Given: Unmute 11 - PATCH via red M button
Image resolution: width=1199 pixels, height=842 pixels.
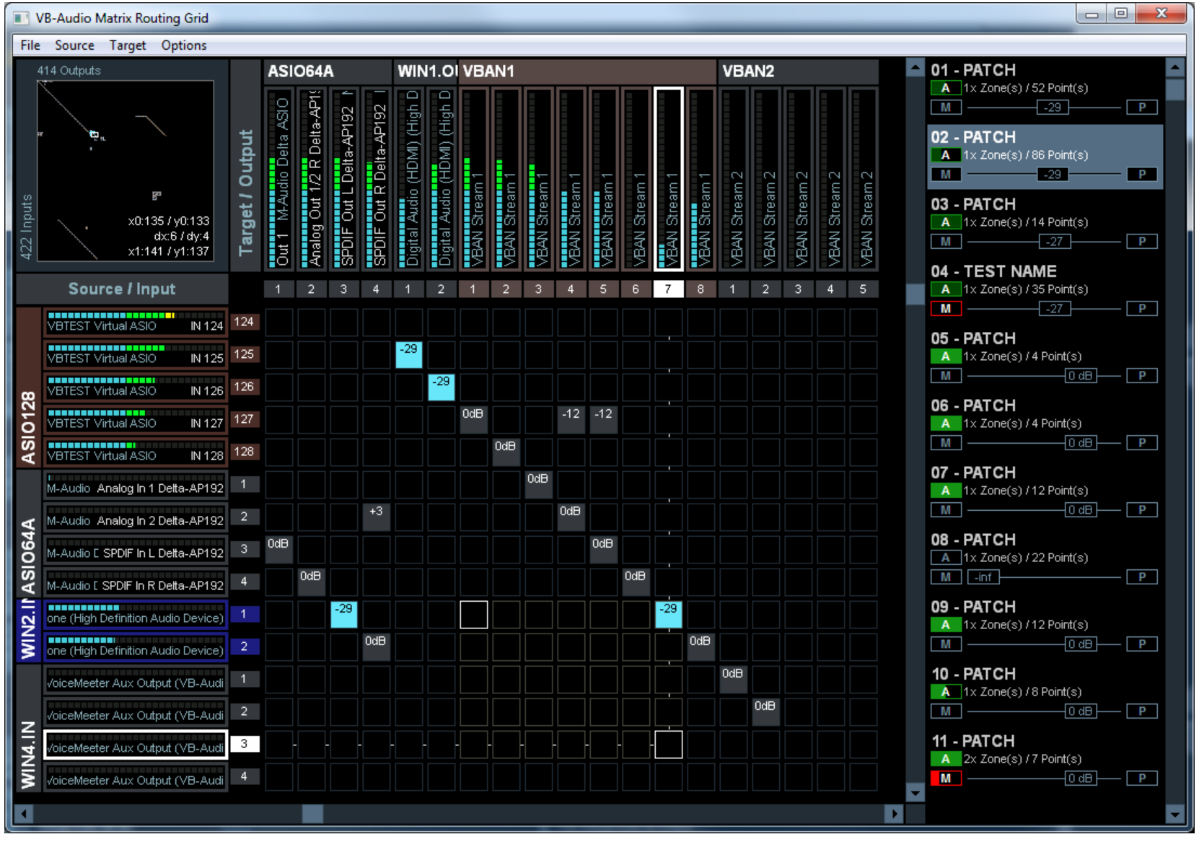Looking at the screenshot, I should (x=945, y=779).
